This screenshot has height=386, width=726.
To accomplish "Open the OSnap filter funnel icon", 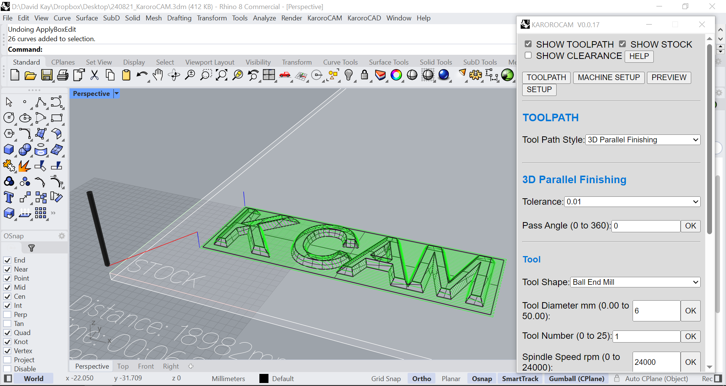I will [32, 248].
